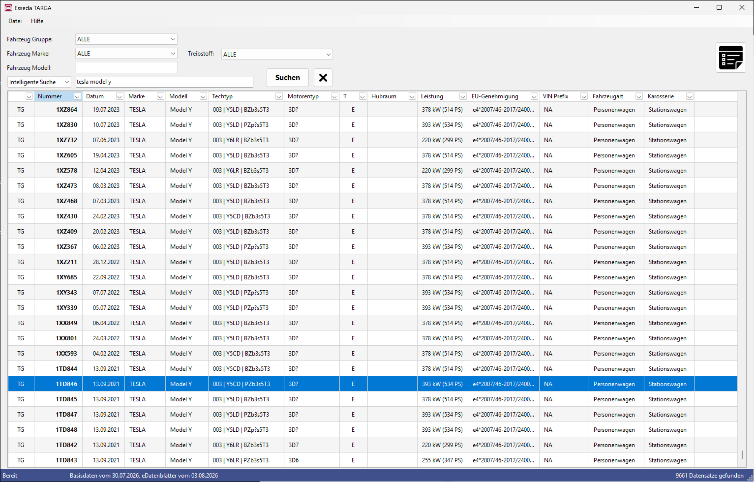Select row number 1TD848
The width and height of the screenshot is (754, 482).
click(x=373, y=430)
